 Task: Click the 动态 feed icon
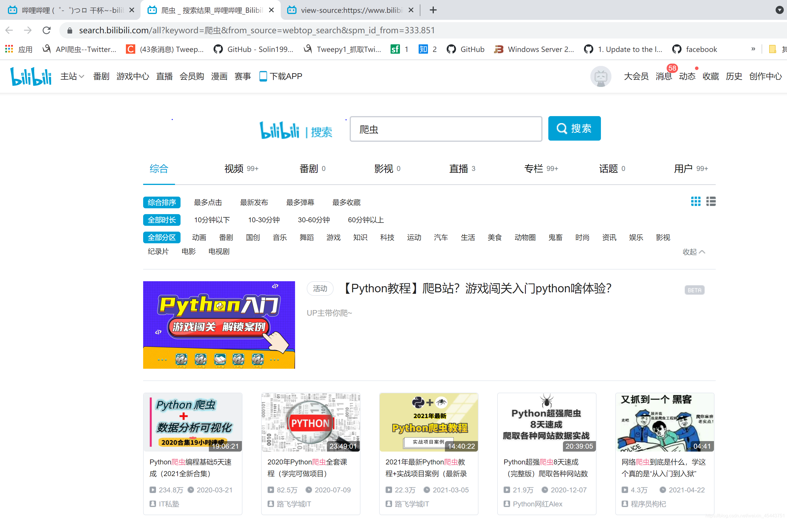point(687,76)
